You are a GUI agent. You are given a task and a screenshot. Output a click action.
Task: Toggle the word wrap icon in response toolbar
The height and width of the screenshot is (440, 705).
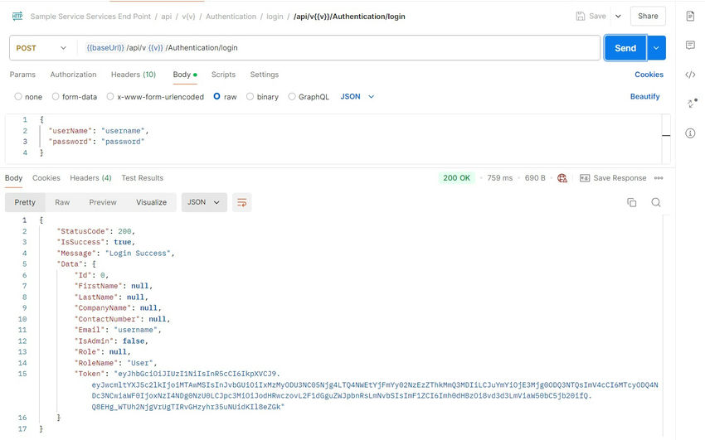pyautogui.click(x=242, y=202)
